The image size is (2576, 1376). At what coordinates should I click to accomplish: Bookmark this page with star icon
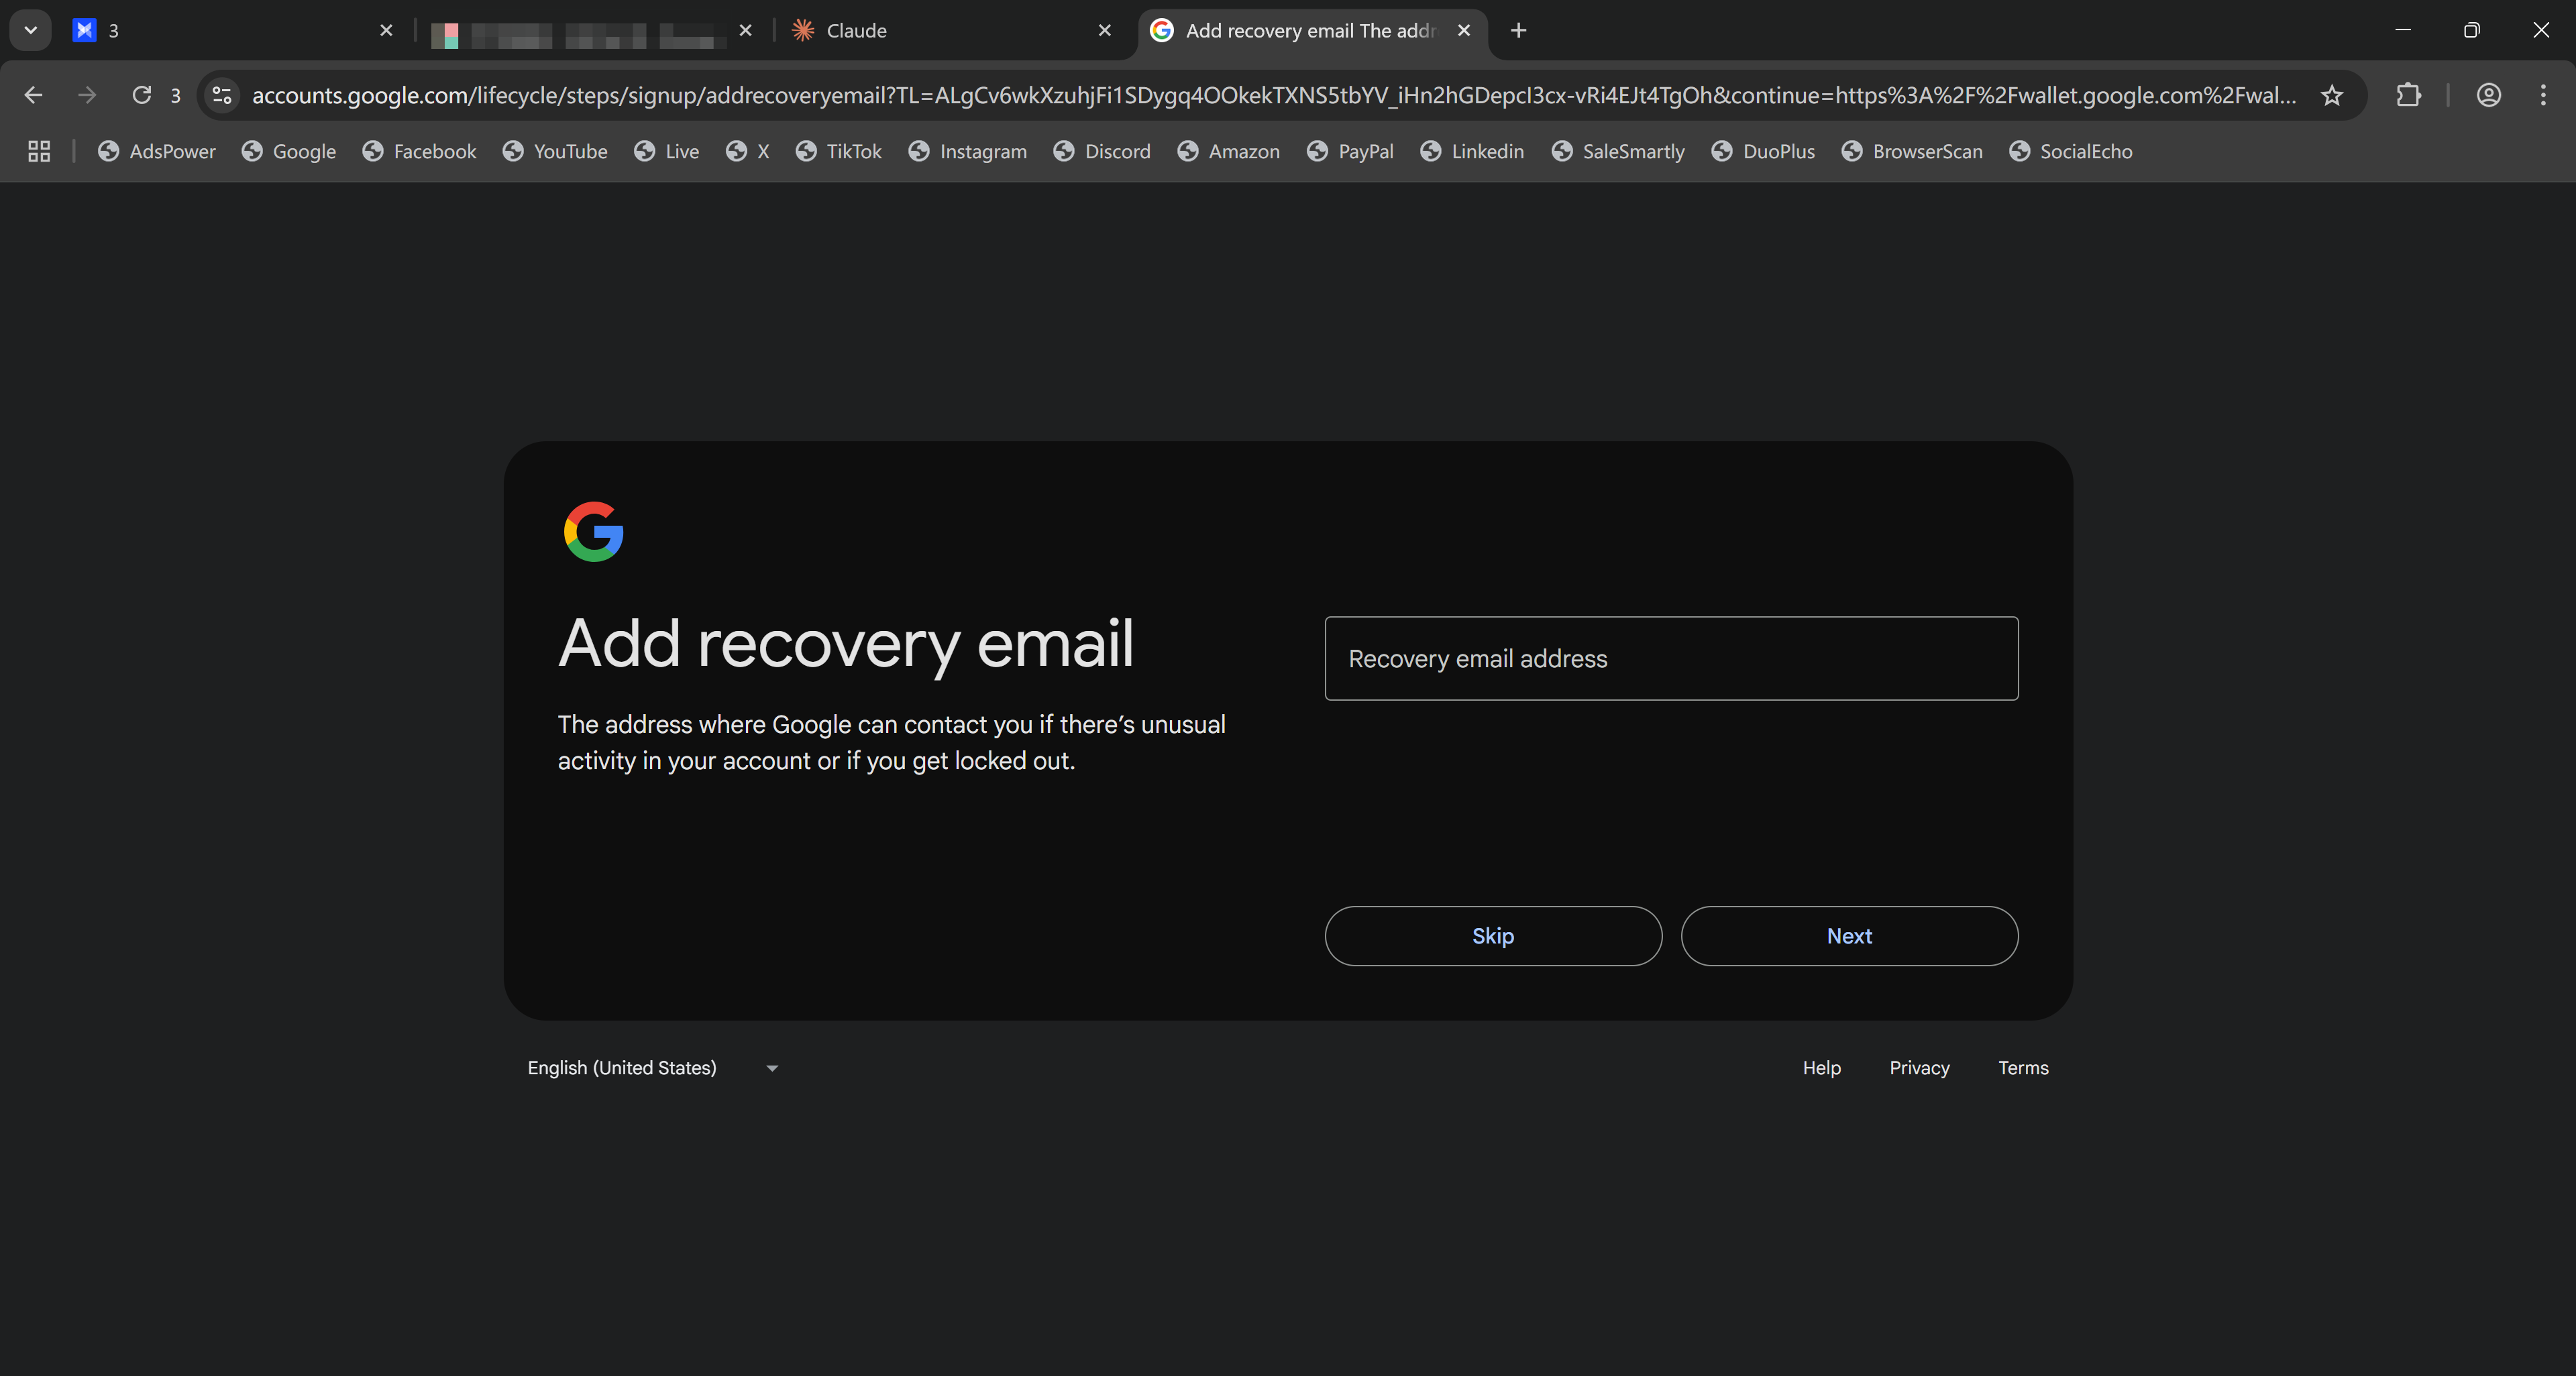tap(2332, 95)
